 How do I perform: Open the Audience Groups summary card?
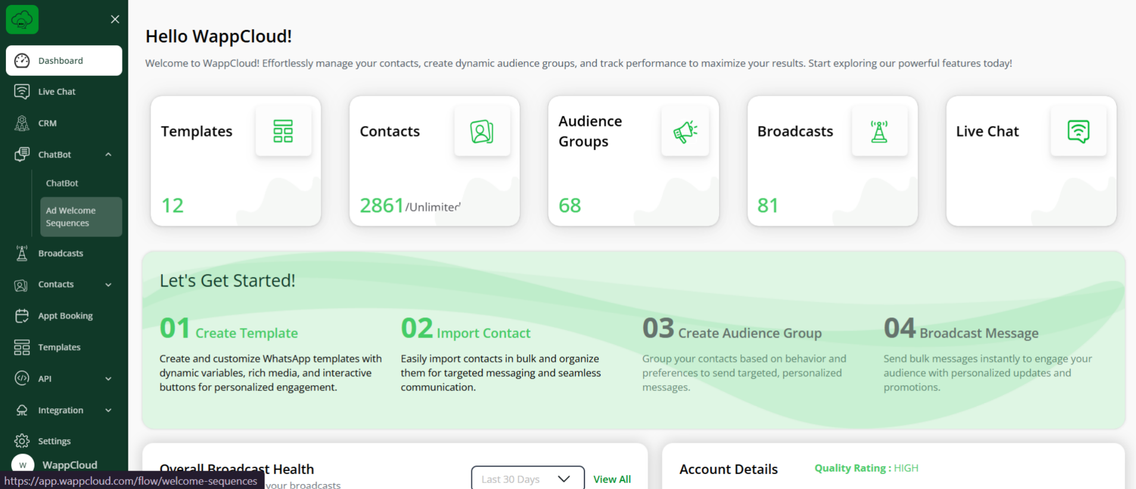coord(633,161)
